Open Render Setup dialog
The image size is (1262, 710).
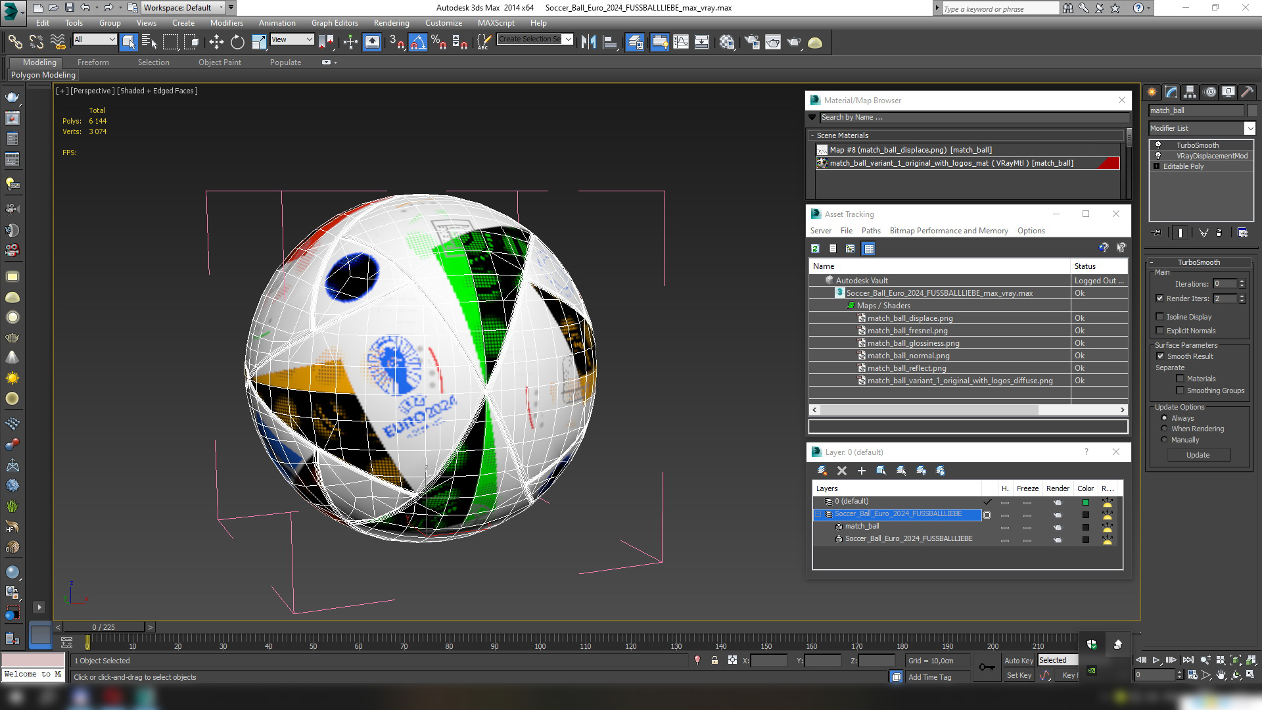752,42
